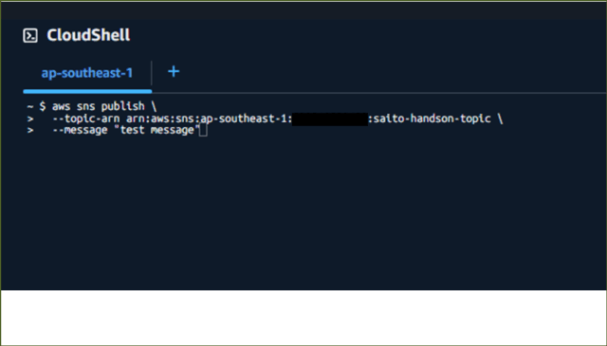Click the continuation prompt before --topic-arn
Screen dimensions: 607x346
pyautogui.click(x=30, y=118)
